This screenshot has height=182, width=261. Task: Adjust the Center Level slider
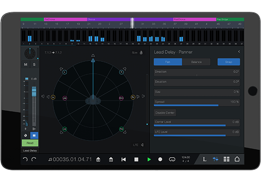pyautogui.click(x=197, y=123)
